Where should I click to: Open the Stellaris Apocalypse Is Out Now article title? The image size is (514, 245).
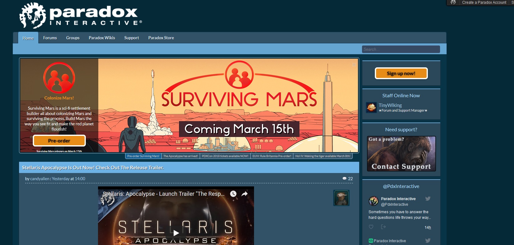point(93,167)
